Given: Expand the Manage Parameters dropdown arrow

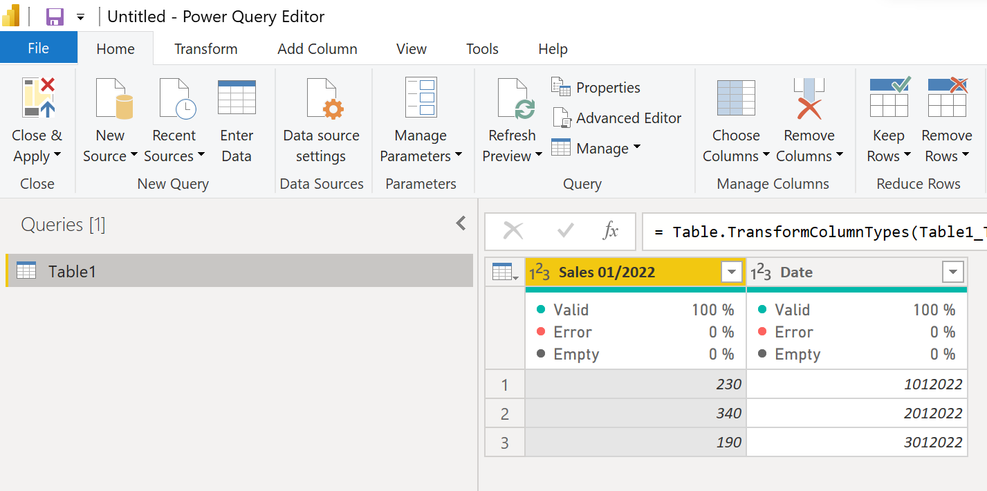Looking at the screenshot, I should coord(458,156).
